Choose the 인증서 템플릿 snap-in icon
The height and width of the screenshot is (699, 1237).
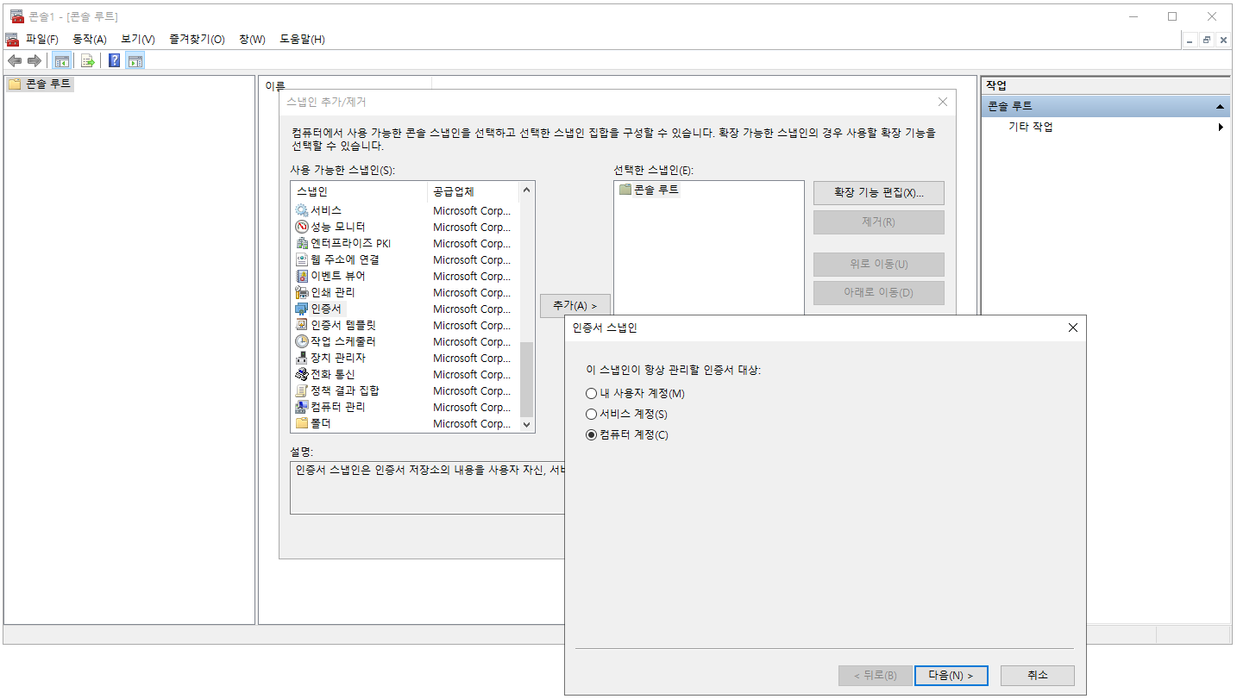tap(302, 325)
